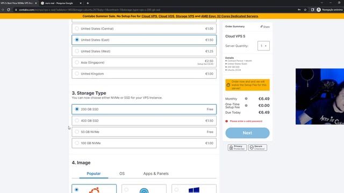The width and height of the screenshot is (344, 193).
Task: Click the Windows logo image option
Action: (x=194, y=189)
